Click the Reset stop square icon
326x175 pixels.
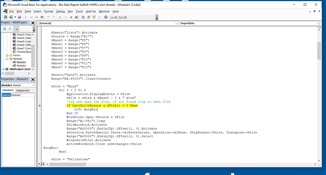(x=71, y=17)
